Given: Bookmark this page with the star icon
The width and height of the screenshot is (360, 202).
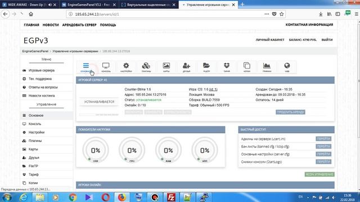Looking at the screenshot, I should tap(282, 14).
